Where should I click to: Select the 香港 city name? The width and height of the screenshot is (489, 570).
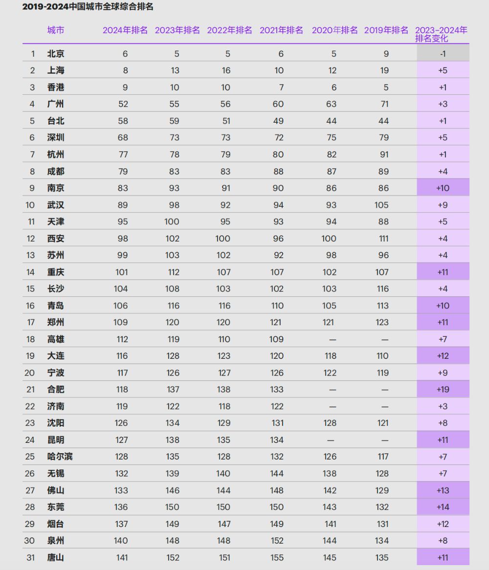tap(56, 87)
